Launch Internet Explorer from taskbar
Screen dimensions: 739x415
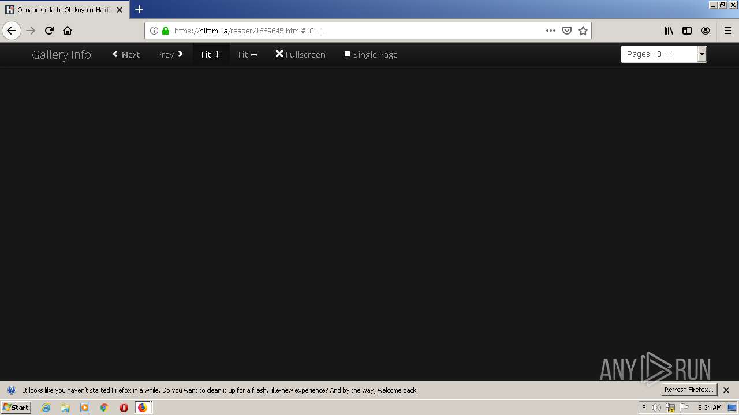(x=46, y=408)
